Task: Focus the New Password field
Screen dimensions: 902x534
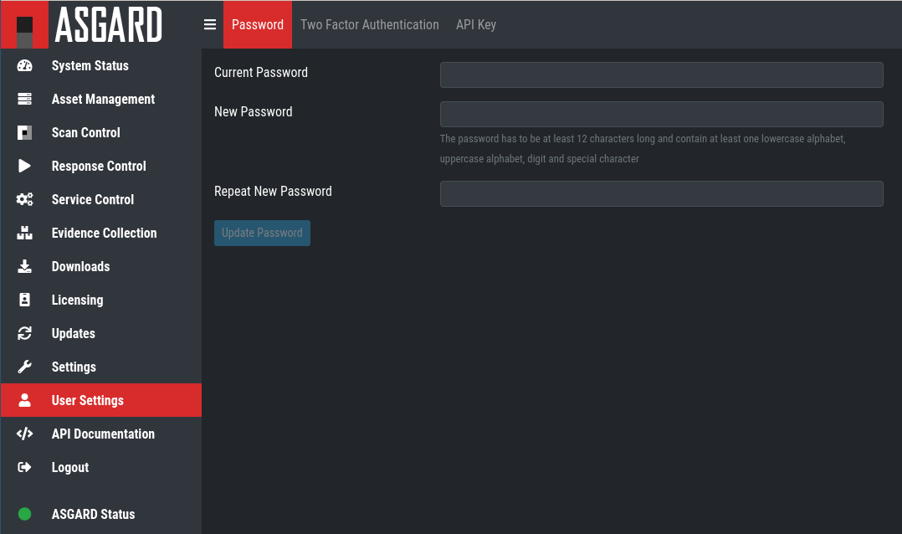Action: tap(662, 114)
